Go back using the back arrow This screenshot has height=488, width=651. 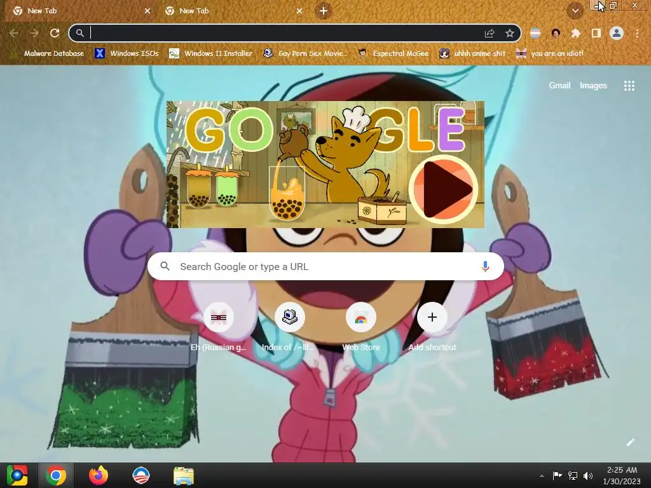click(13, 33)
